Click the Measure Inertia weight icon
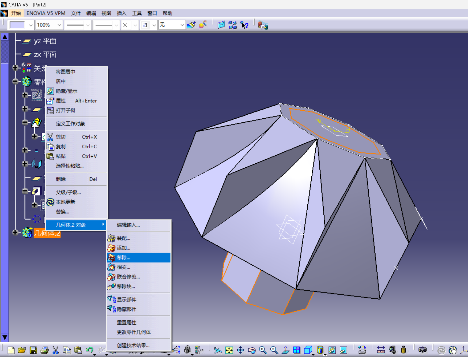This screenshot has height=357, width=468. coord(403,350)
